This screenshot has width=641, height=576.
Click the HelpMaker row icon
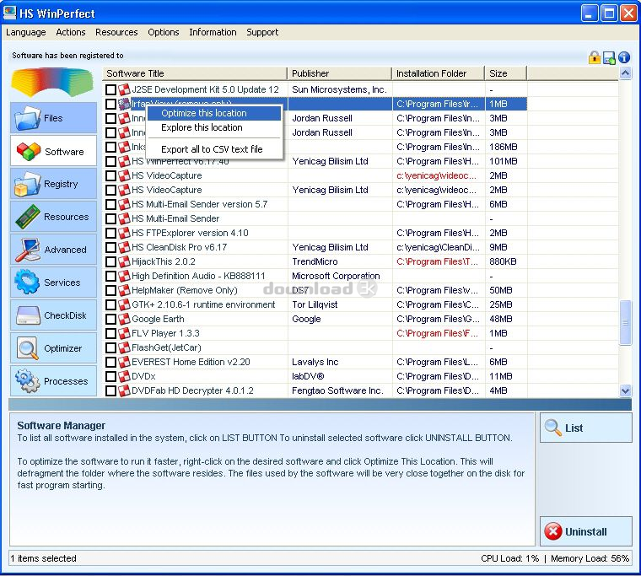click(124, 290)
